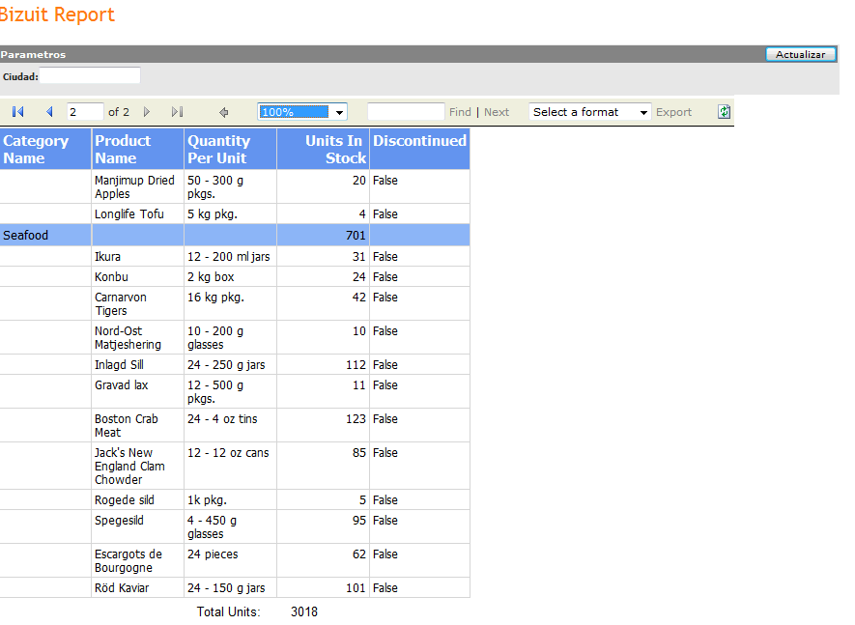The height and width of the screenshot is (625, 855).
Task: Jump to the last report page
Action: point(177,112)
